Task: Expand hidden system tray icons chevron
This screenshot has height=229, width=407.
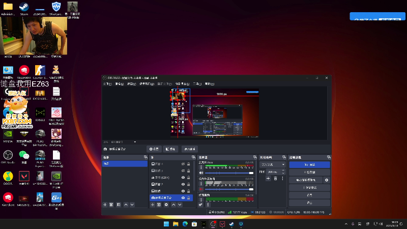Action: (346, 224)
